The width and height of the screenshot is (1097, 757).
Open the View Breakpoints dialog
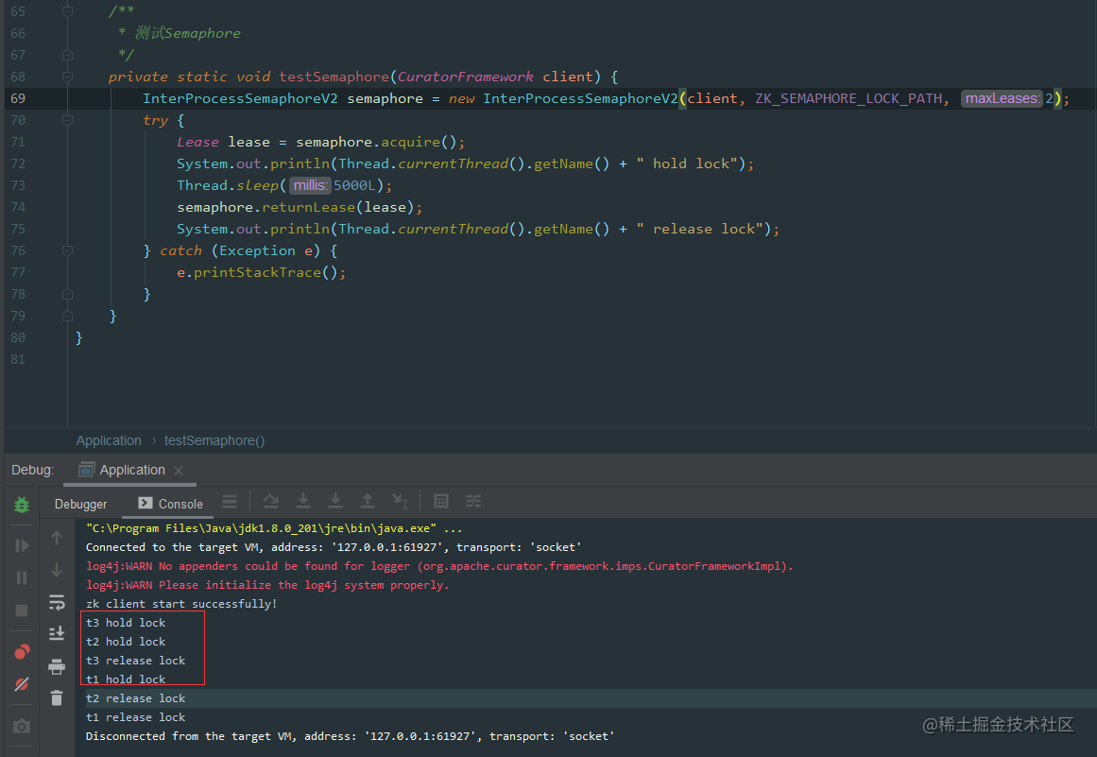click(x=21, y=650)
